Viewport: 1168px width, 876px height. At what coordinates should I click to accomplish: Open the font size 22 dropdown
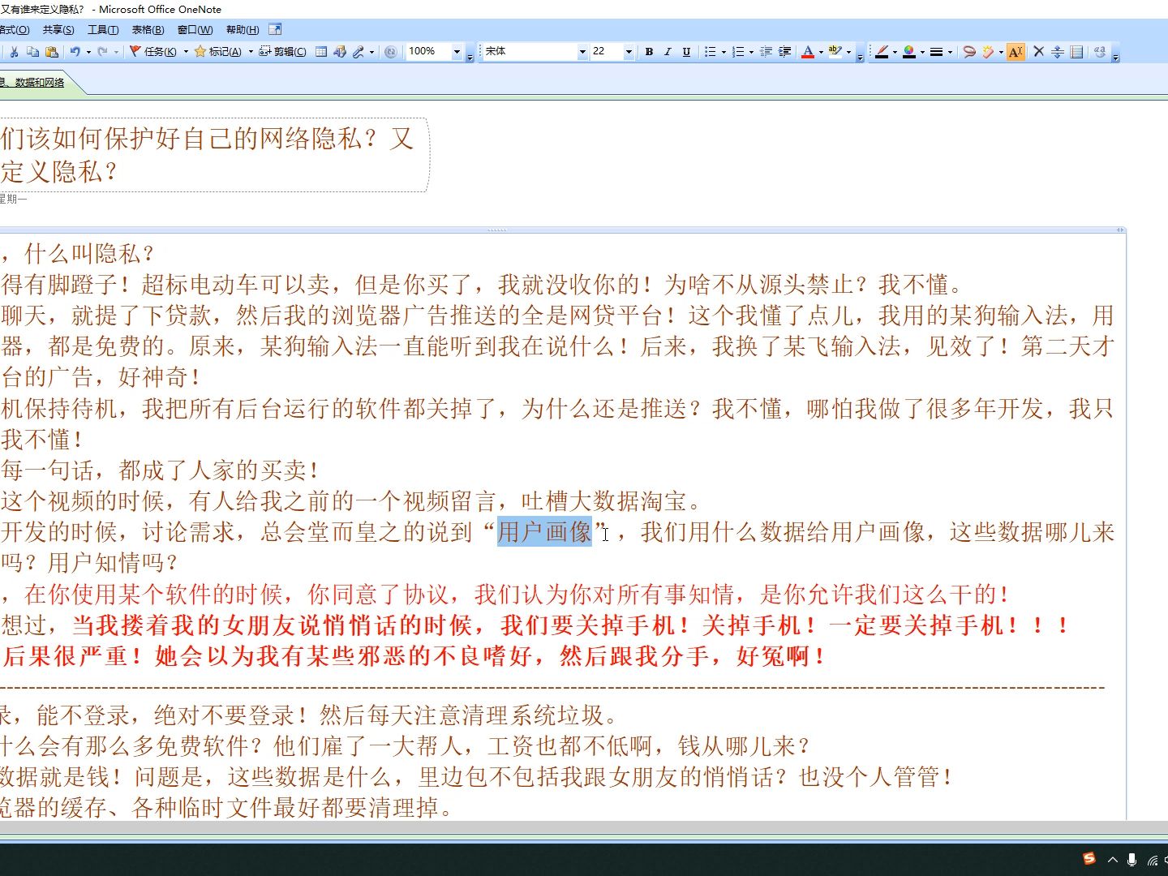629,51
